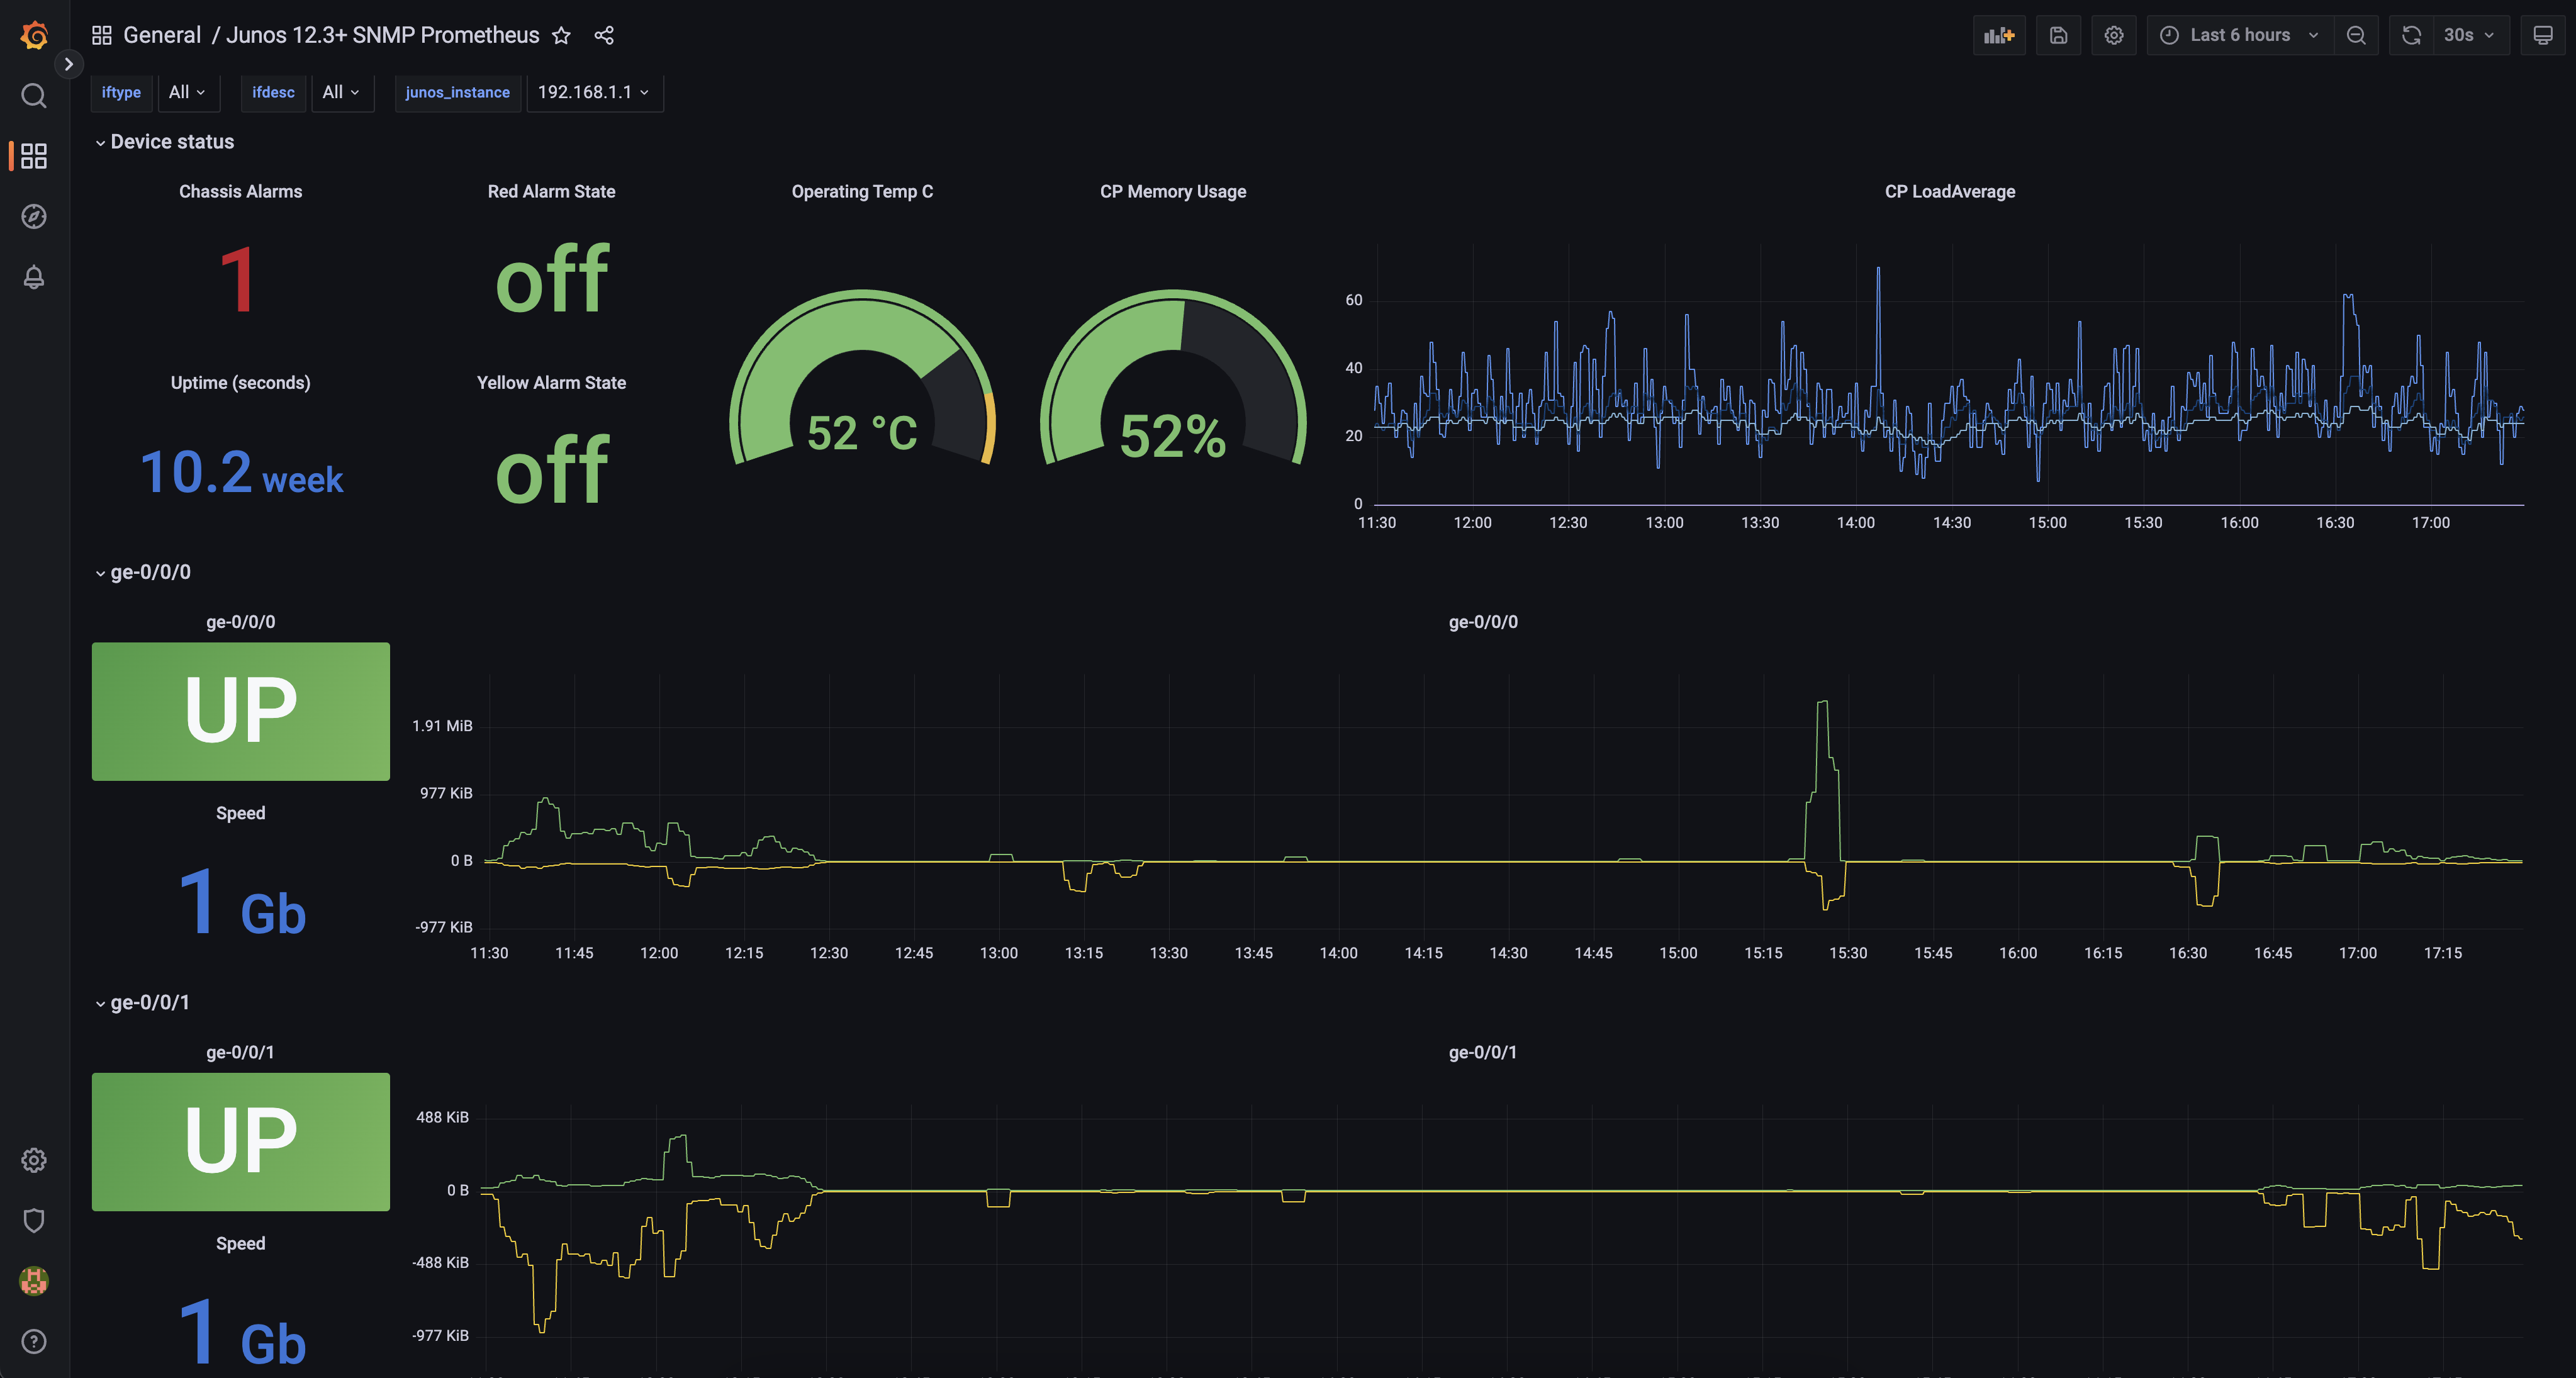Click the Operating Temp 52 °C gauge

tap(862, 378)
